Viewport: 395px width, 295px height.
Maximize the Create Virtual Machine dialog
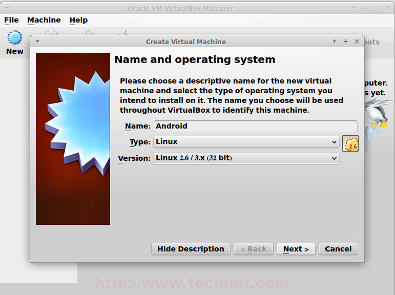pos(346,41)
